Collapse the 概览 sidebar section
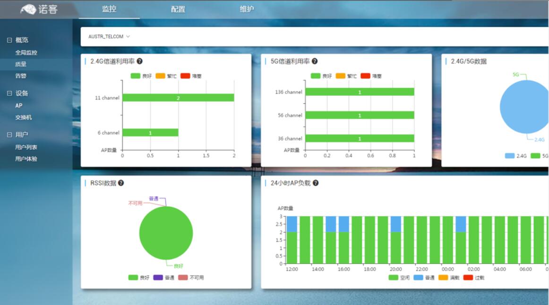The width and height of the screenshot is (549, 305). click(9, 41)
